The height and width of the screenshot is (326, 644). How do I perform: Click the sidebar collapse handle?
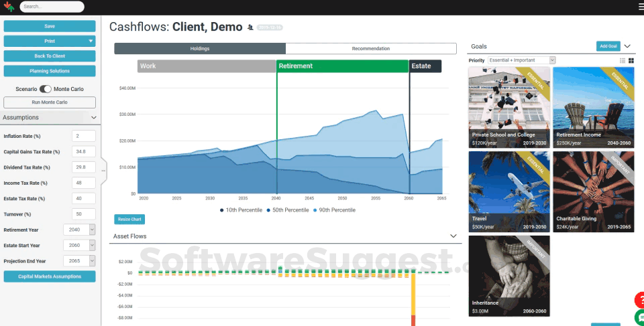[x=103, y=171]
